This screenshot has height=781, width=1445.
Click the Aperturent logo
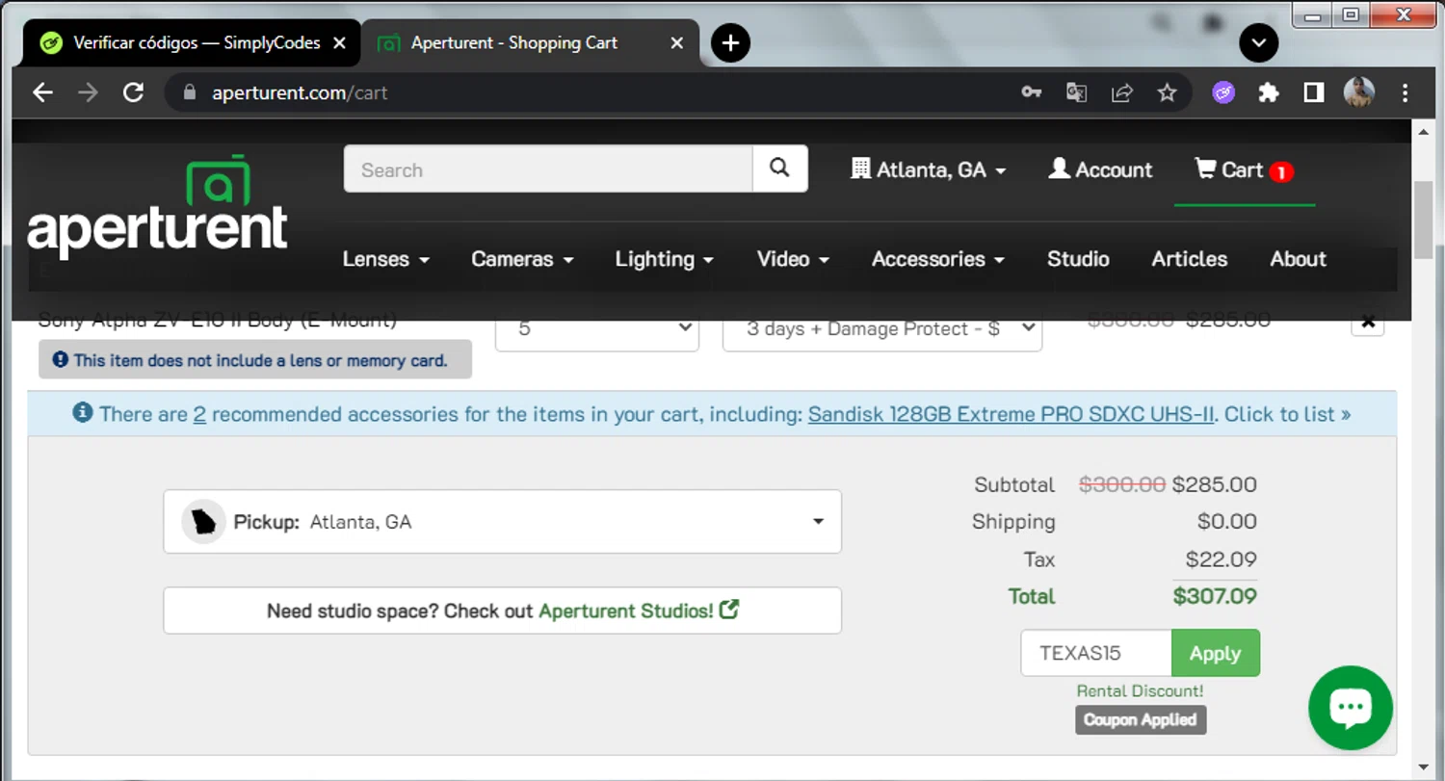coord(157,206)
